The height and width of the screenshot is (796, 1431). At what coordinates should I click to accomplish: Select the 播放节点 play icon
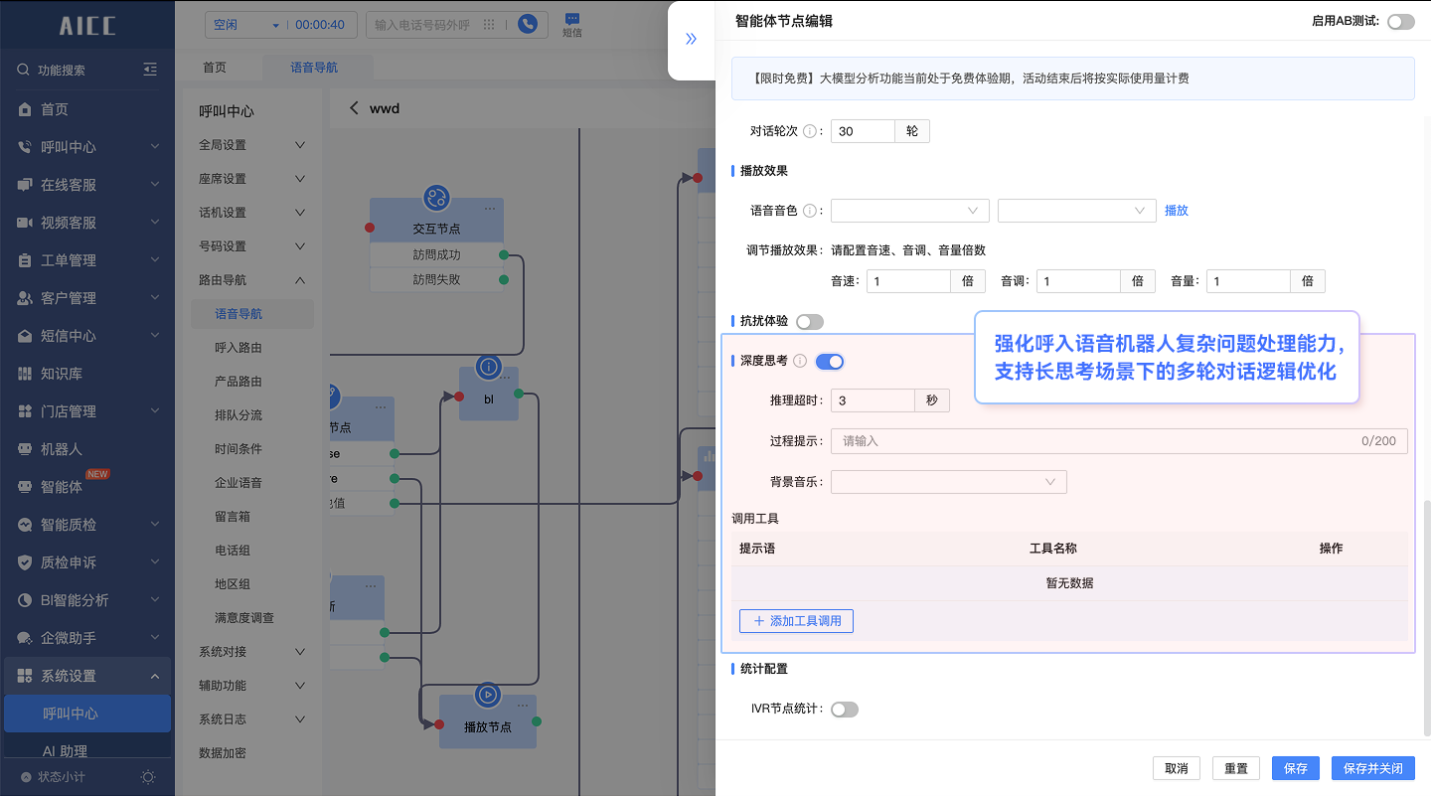pos(487,694)
